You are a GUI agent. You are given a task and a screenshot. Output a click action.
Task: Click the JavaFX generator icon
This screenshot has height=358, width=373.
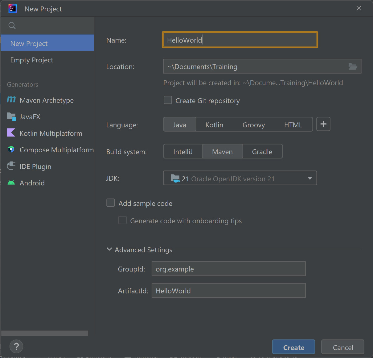tap(11, 116)
